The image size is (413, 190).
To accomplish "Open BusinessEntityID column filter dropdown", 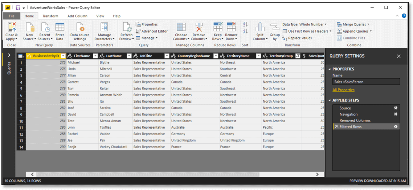I will (x=63, y=56).
